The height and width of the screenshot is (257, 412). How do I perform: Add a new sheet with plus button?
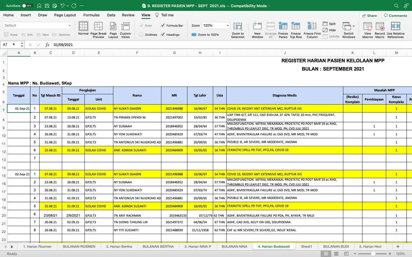click(398, 246)
